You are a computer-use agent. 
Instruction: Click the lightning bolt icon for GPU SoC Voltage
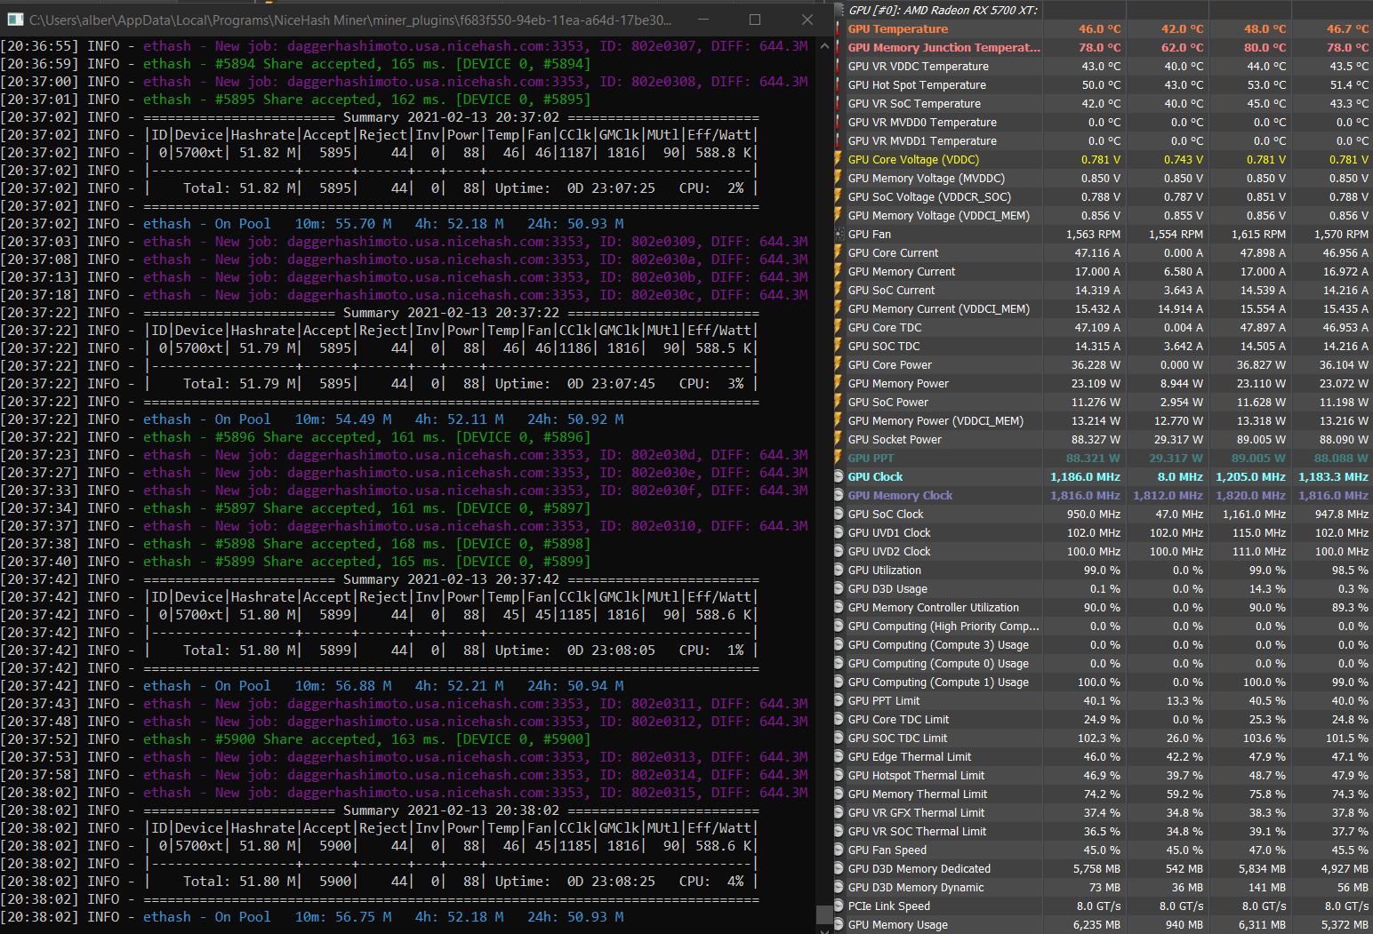(839, 196)
